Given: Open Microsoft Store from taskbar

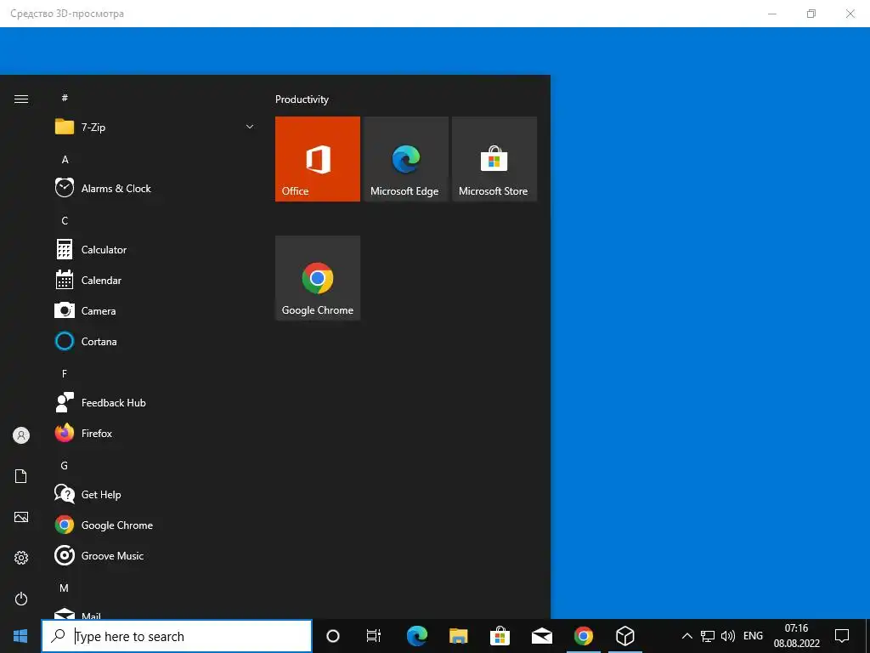Looking at the screenshot, I should coord(500,636).
